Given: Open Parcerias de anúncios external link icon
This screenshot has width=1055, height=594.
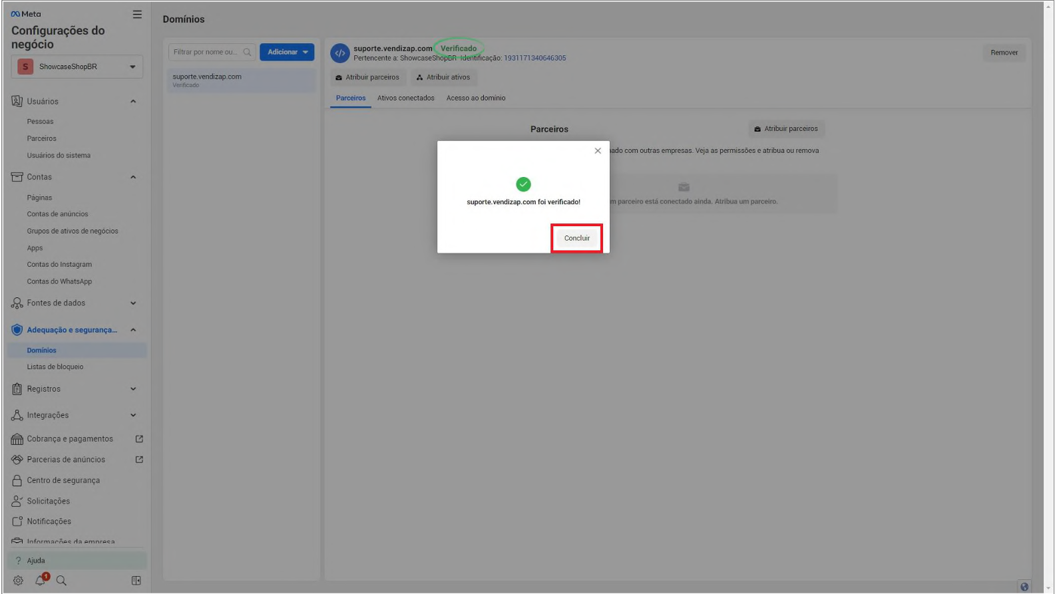Looking at the screenshot, I should click(139, 460).
